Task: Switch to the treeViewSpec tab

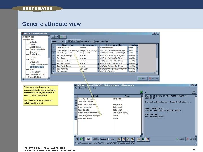Action: 87,41
